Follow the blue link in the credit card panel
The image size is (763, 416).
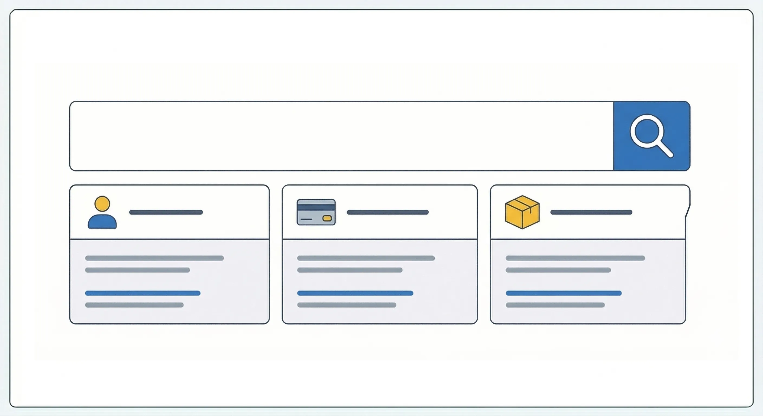click(x=355, y=293)
